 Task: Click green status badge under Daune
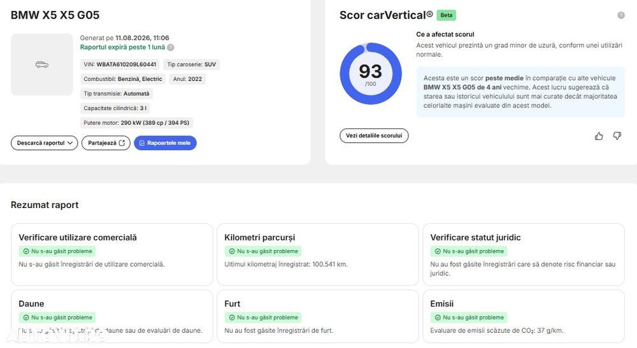57,317
